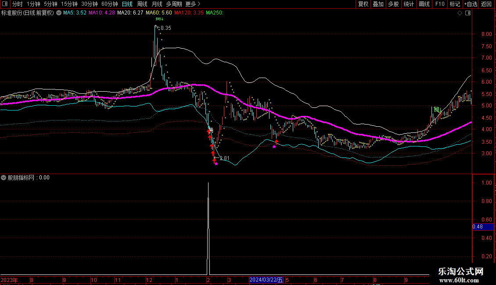Click the 0.48 value label on indicator axis
496x285 pixels.
(478, 227)
